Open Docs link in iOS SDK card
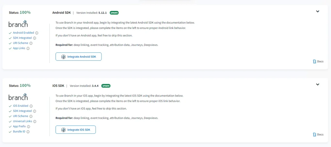 (x=318, y=134)
